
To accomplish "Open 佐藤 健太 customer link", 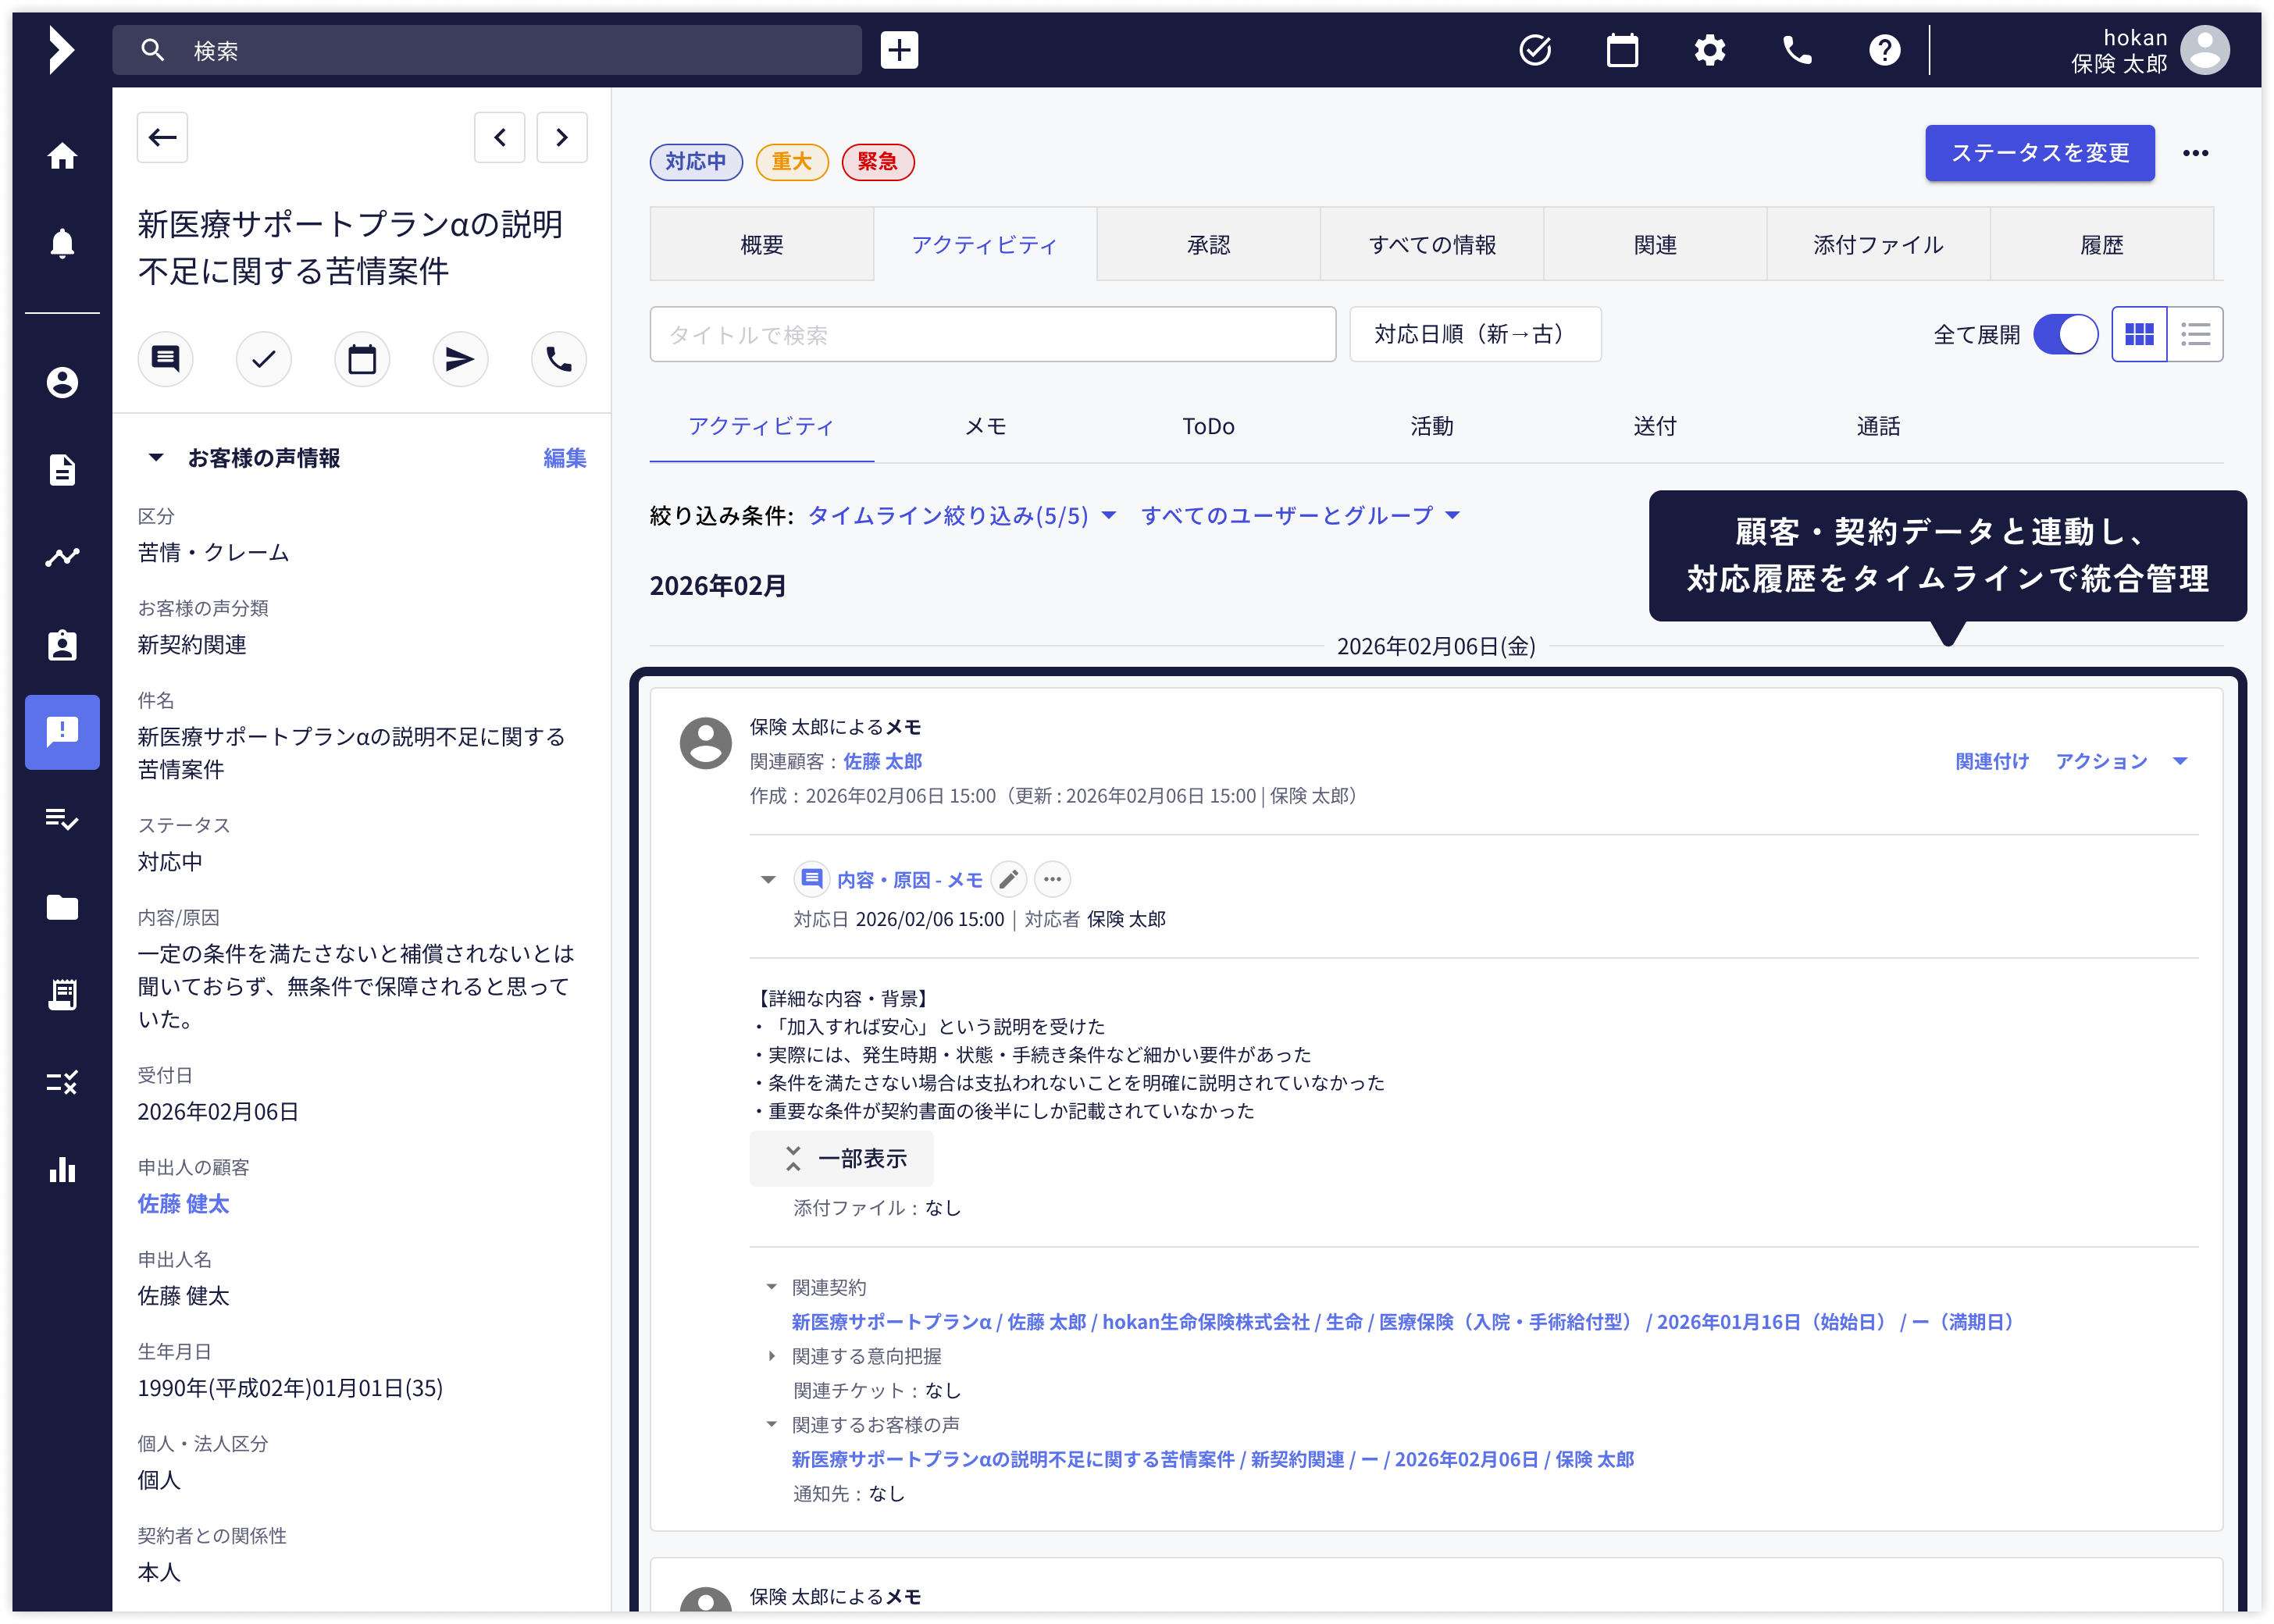I will click(x=183, y=1204).
